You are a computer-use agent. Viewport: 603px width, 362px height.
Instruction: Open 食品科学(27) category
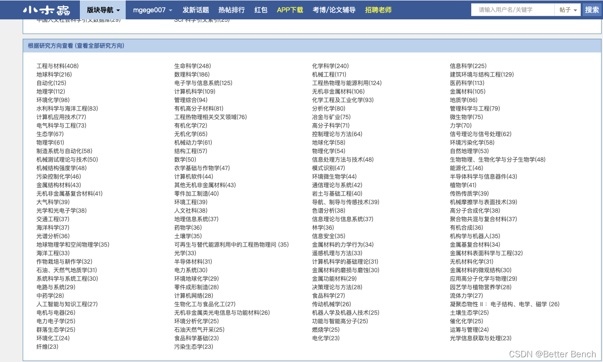[x=328, y=296]
